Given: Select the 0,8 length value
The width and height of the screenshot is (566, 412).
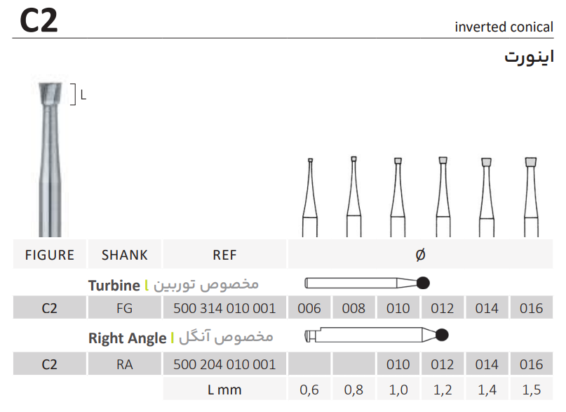Looking at the screenshot, I should click(353, 390).
